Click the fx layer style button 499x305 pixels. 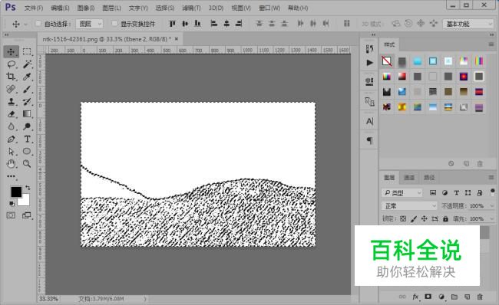point(415,297)
